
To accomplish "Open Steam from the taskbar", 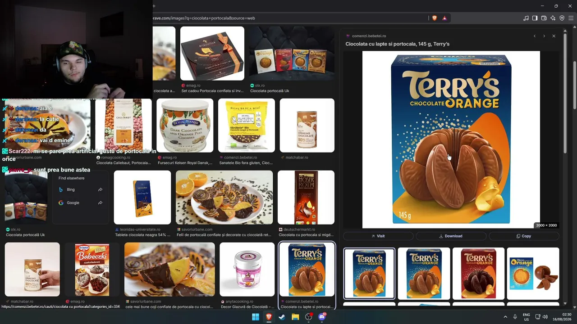I will pyautogui.click(x=282, y=317).
